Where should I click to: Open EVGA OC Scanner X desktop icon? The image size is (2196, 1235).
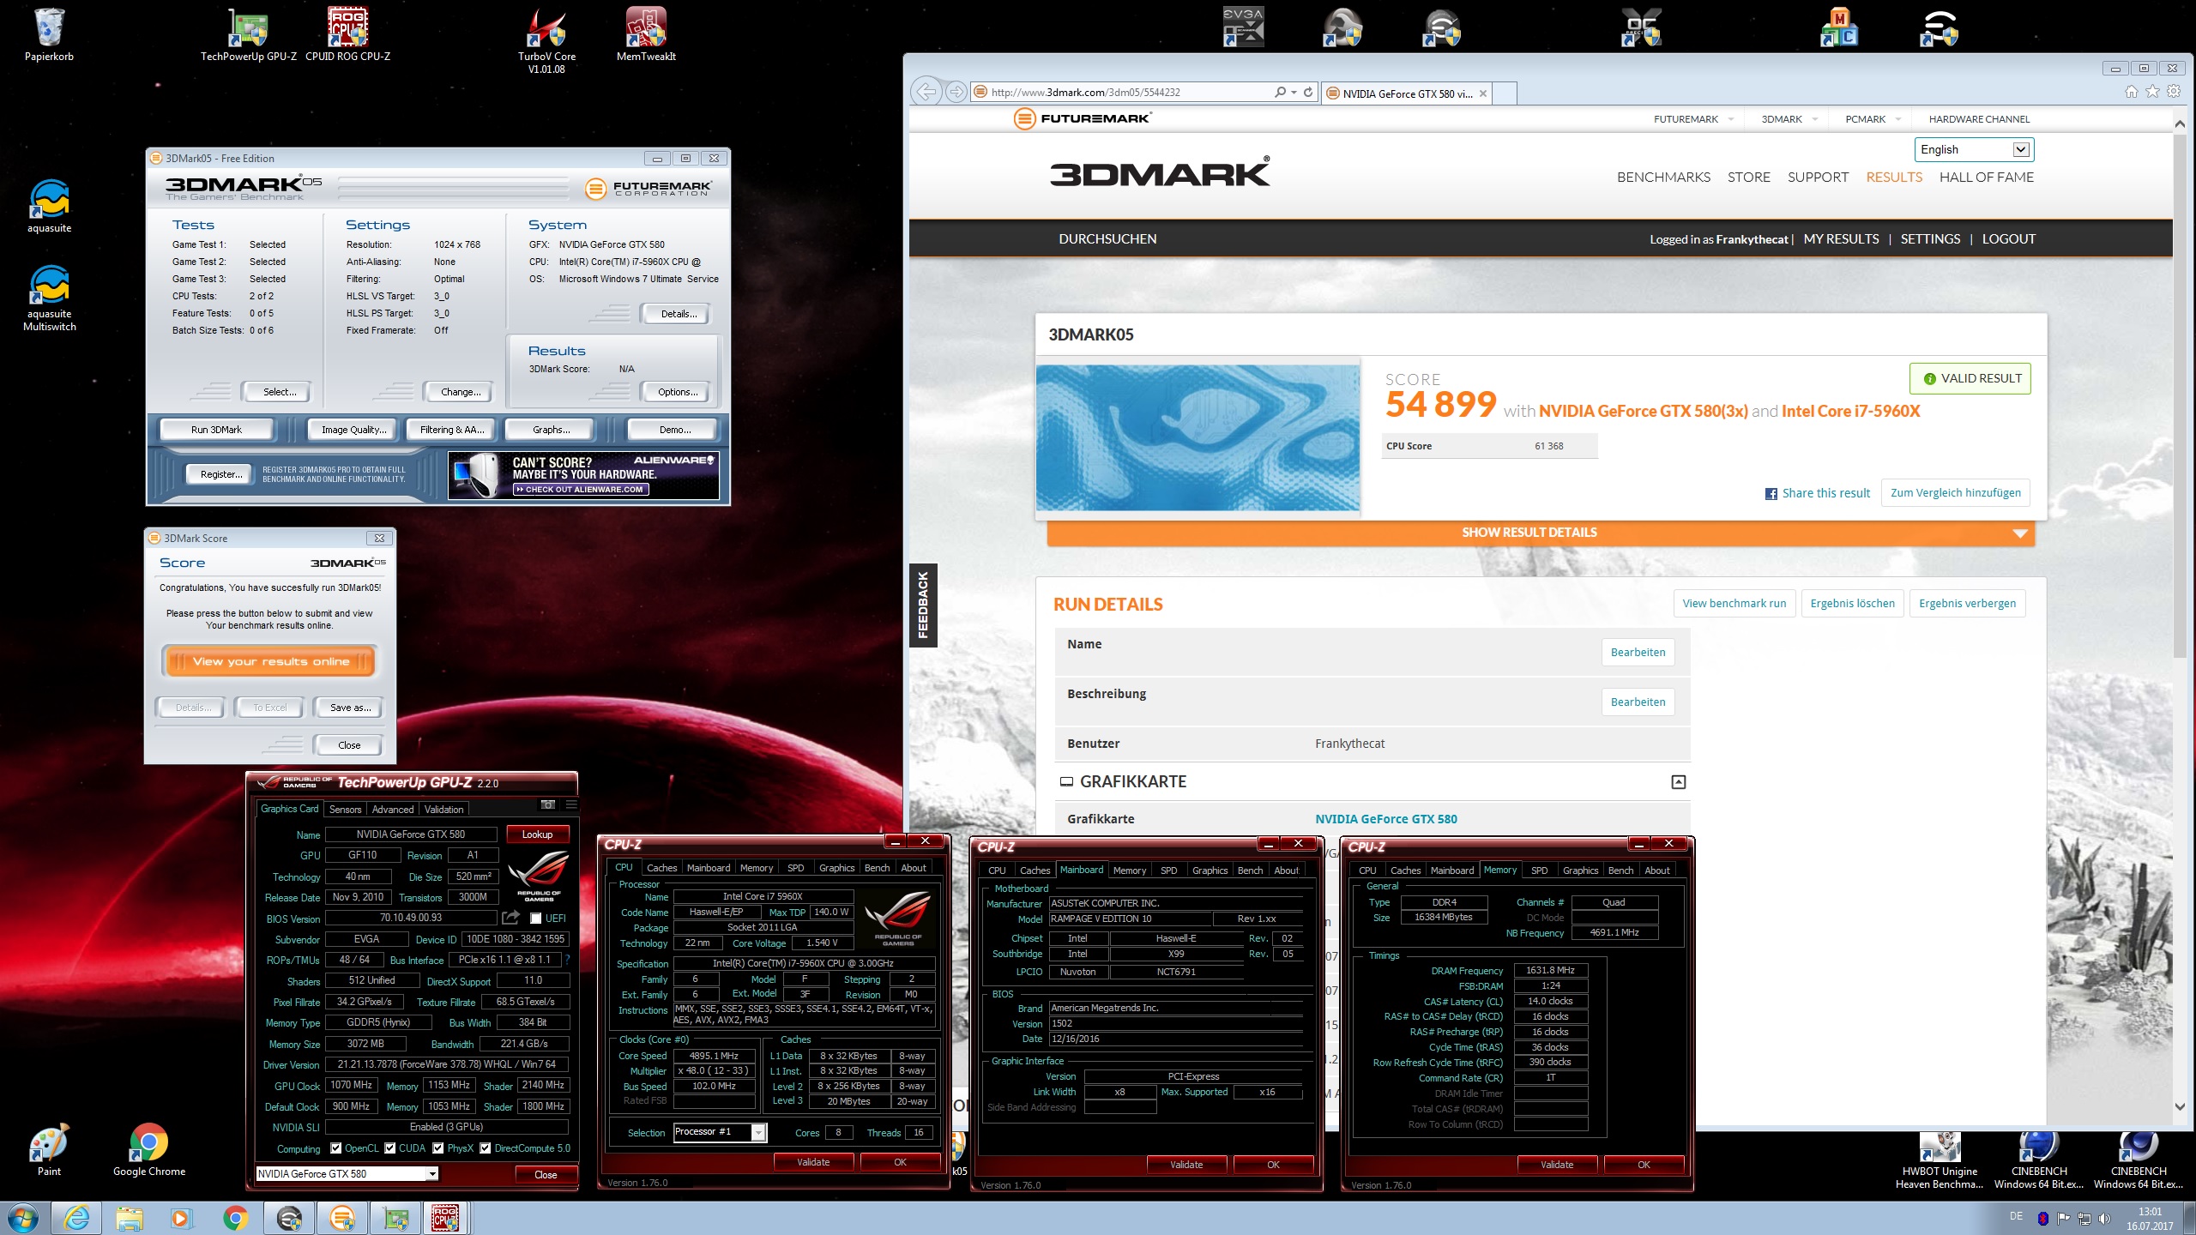(1243, 27)
